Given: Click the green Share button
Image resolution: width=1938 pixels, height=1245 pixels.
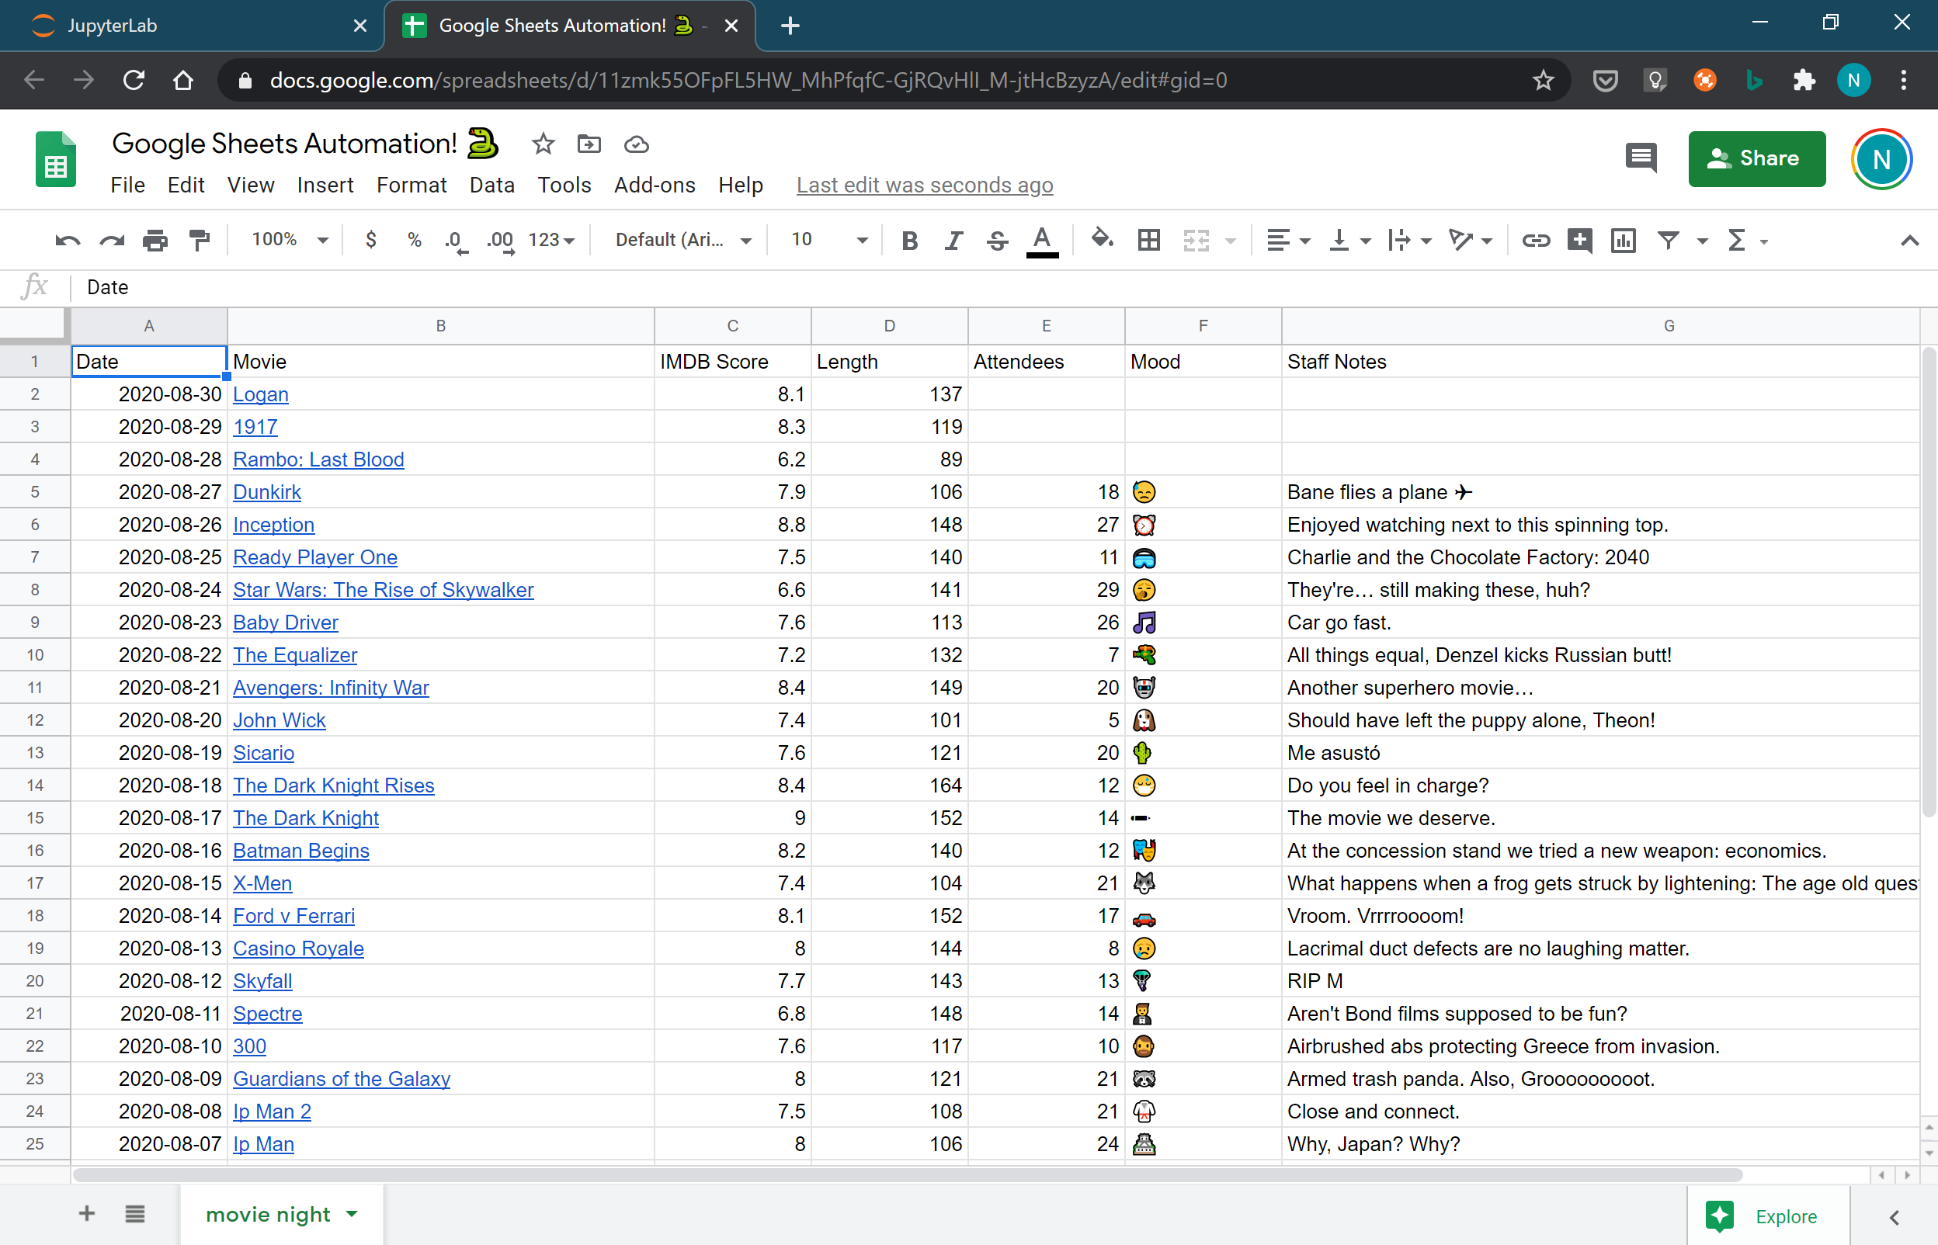Looking at the screenshot, I should click(x=1756, y=158).
